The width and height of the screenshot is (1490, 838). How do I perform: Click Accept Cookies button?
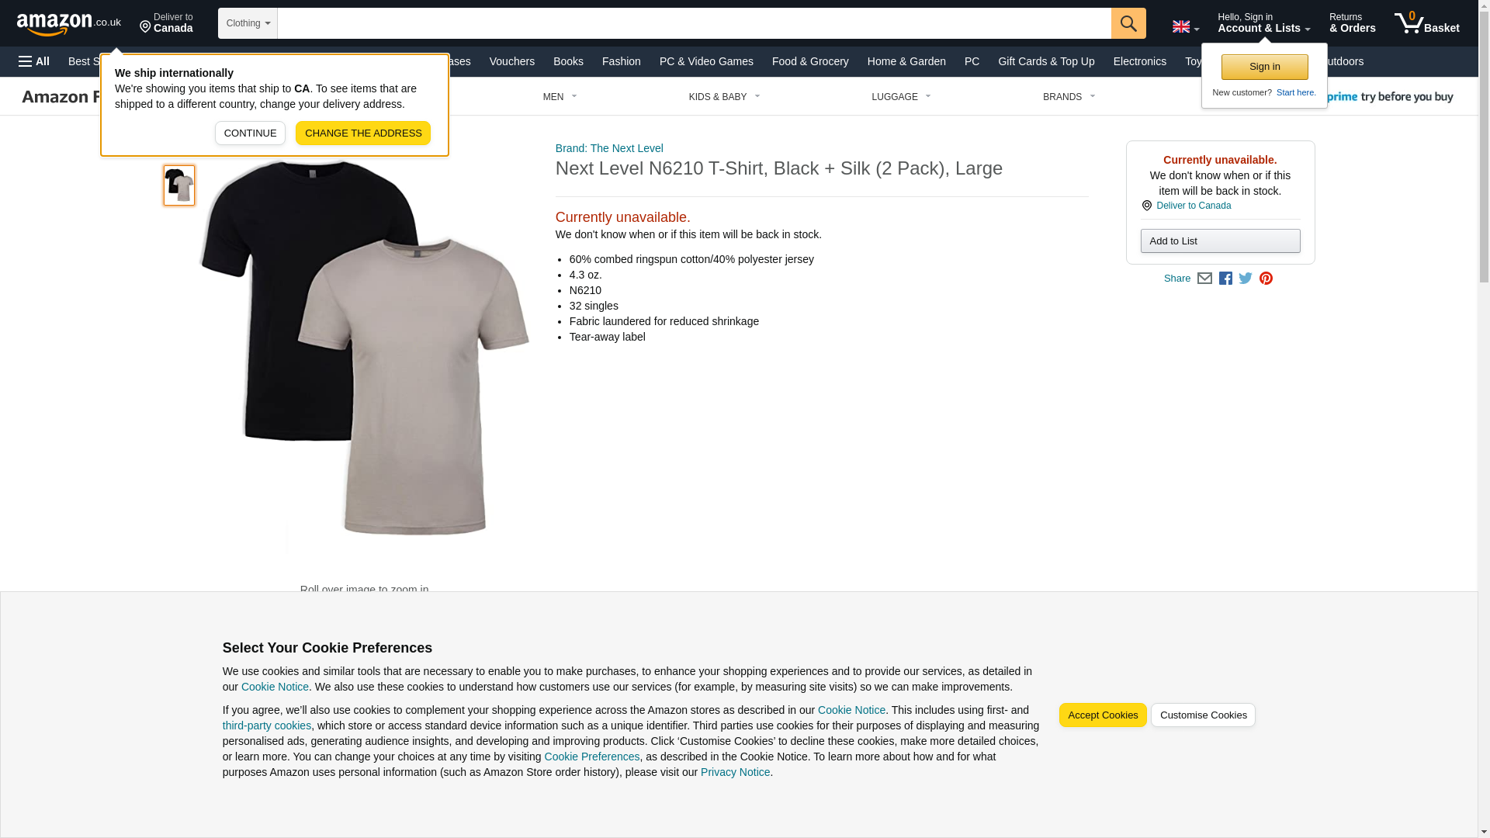click(x=1103, y=715)
